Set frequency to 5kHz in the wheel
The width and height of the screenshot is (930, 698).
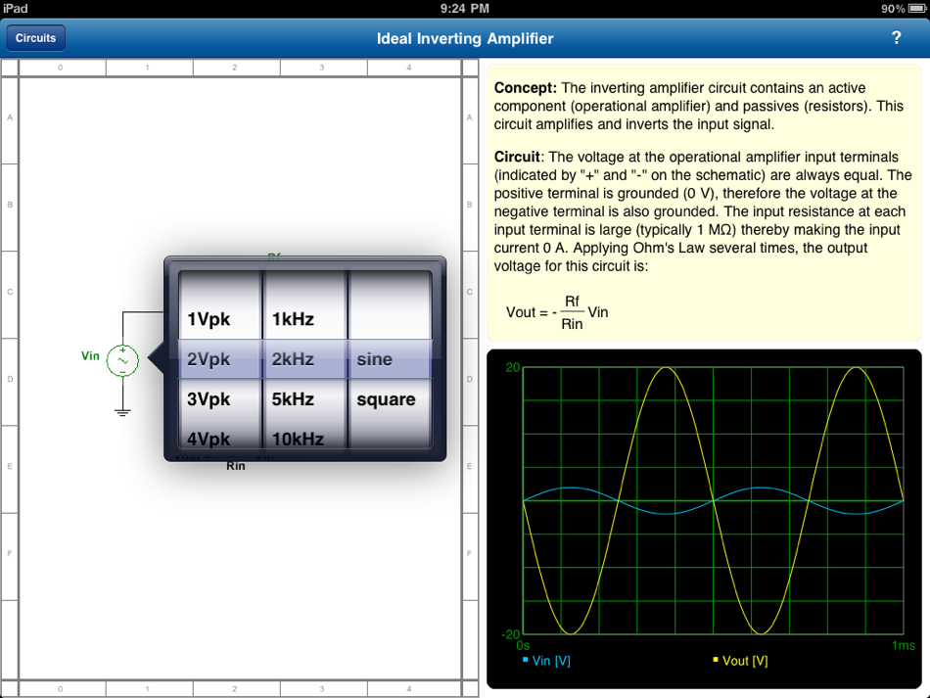point(293,399)
